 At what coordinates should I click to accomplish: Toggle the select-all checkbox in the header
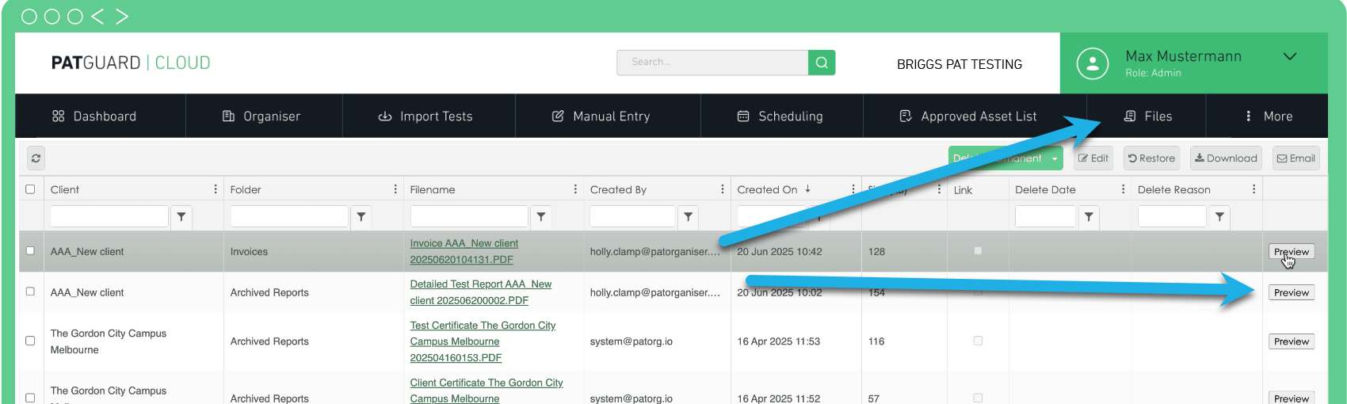coord(30,189)
